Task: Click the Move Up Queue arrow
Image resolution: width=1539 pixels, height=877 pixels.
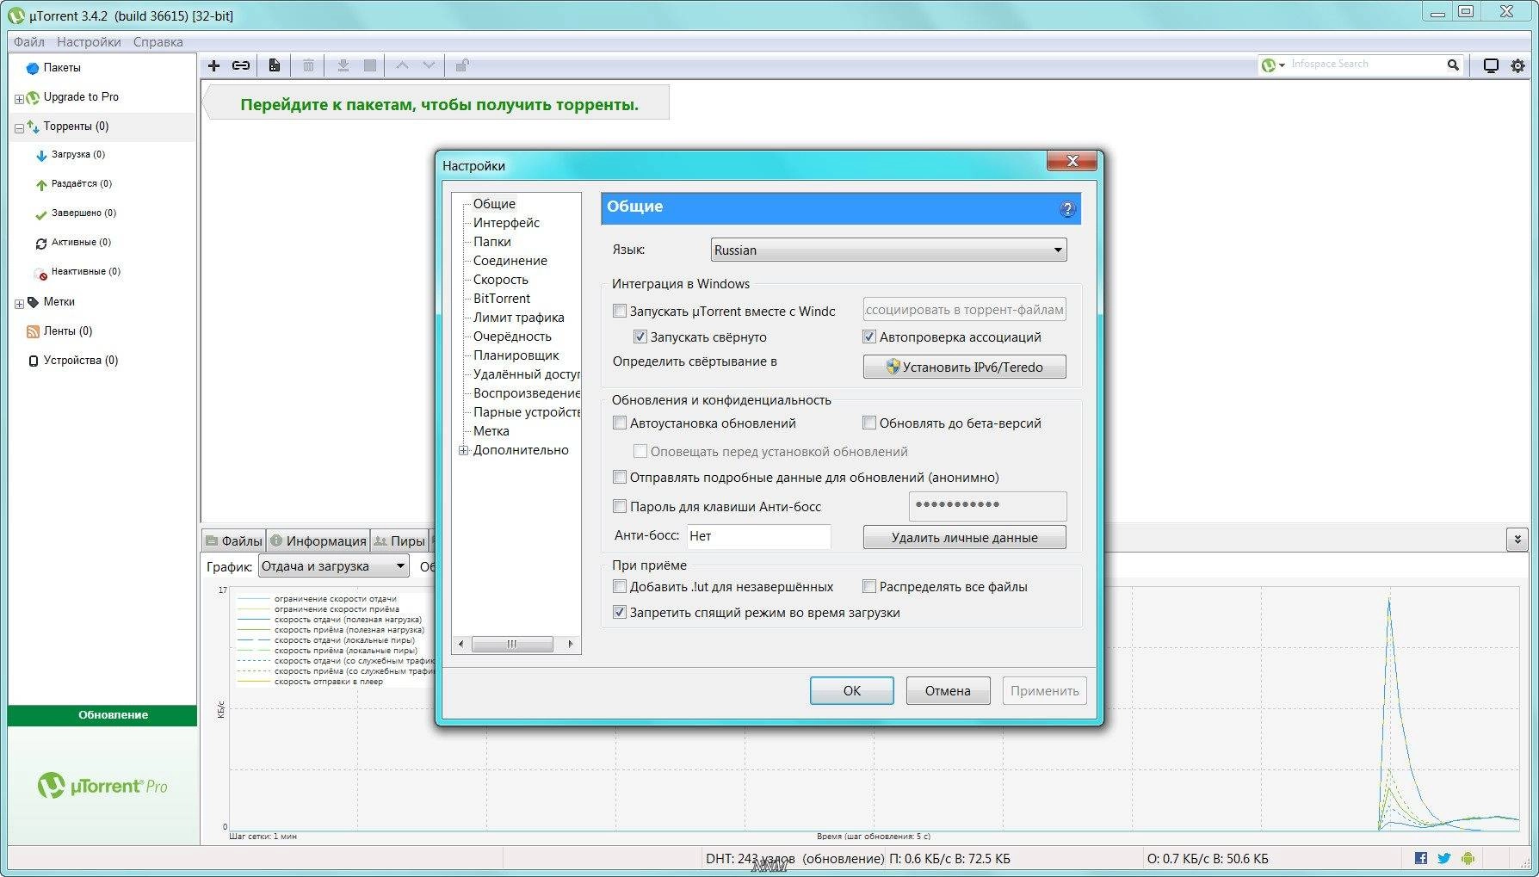Action: point(402,65)
